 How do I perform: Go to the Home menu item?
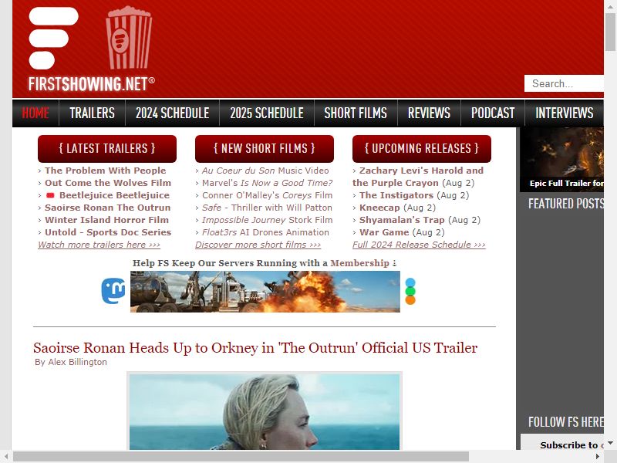coord(35,113)
